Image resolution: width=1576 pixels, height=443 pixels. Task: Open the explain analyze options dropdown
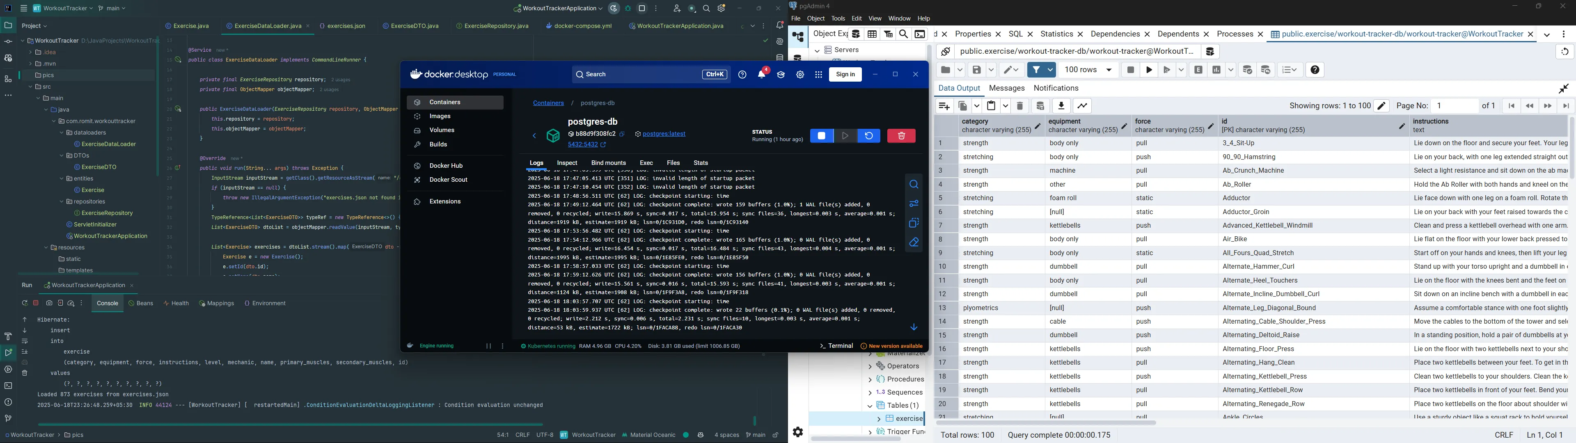1230,70
